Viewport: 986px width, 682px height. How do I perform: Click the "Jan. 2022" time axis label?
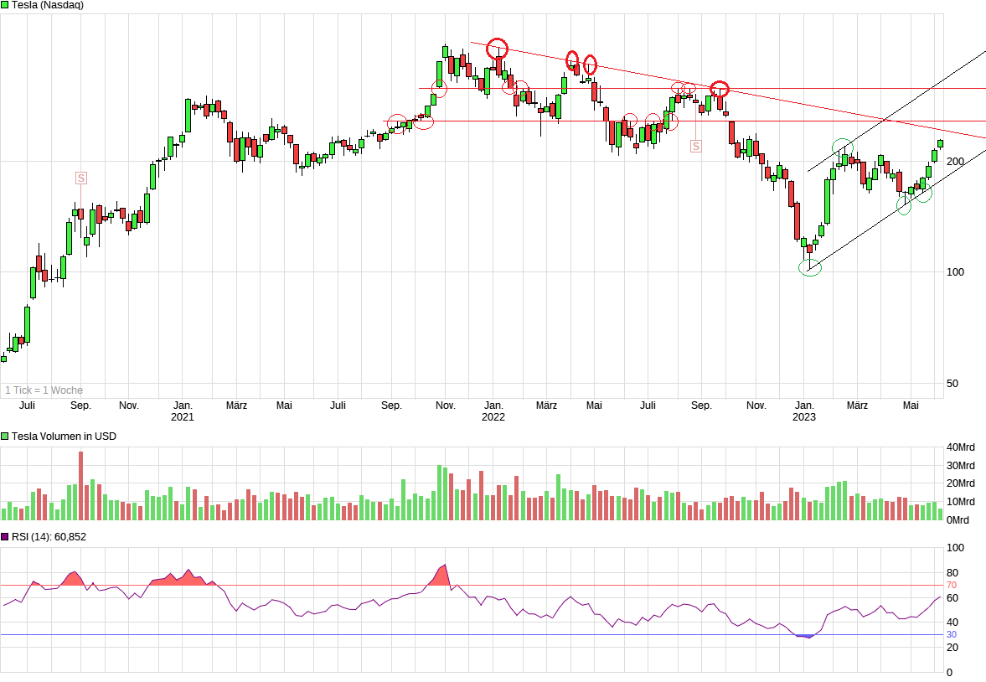(x=493, y=411)
